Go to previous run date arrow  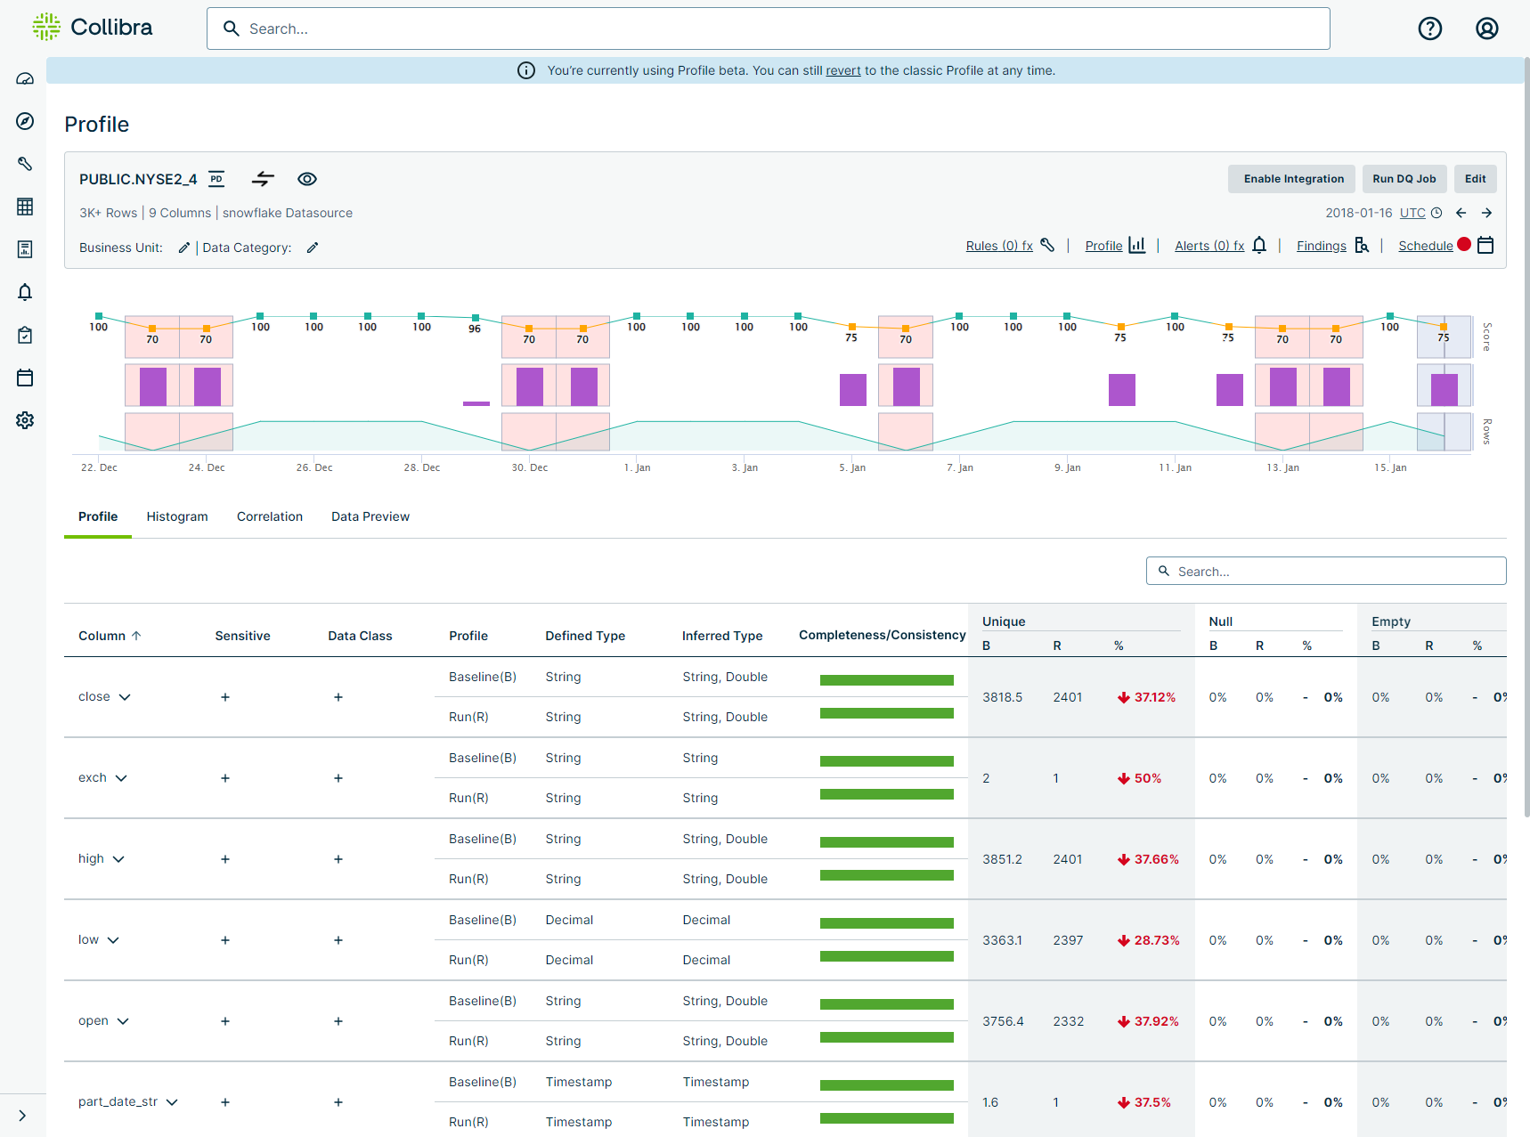tap(1461, 213)
